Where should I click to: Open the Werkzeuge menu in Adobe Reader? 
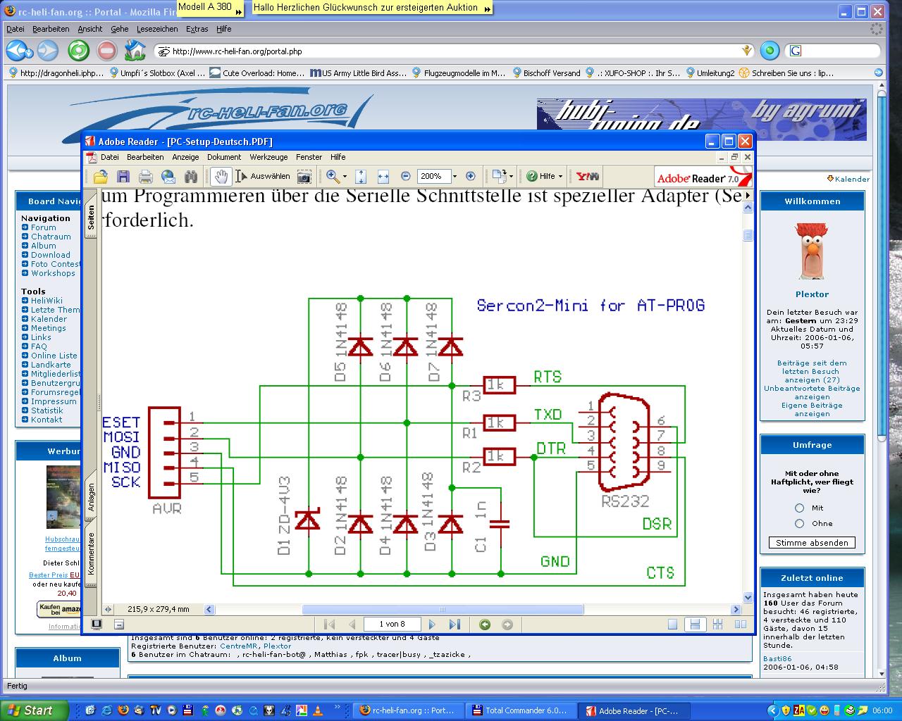tap(268, 157)
